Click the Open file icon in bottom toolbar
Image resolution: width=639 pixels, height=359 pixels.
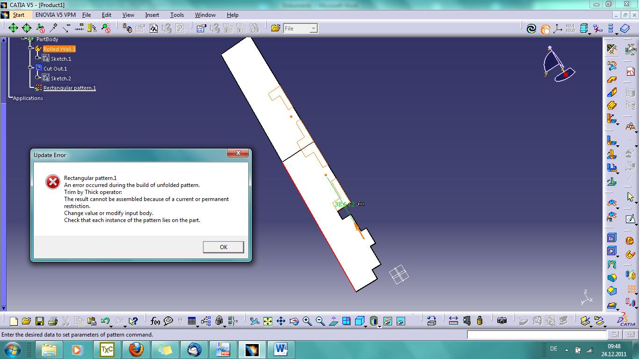tap(26, 321)
